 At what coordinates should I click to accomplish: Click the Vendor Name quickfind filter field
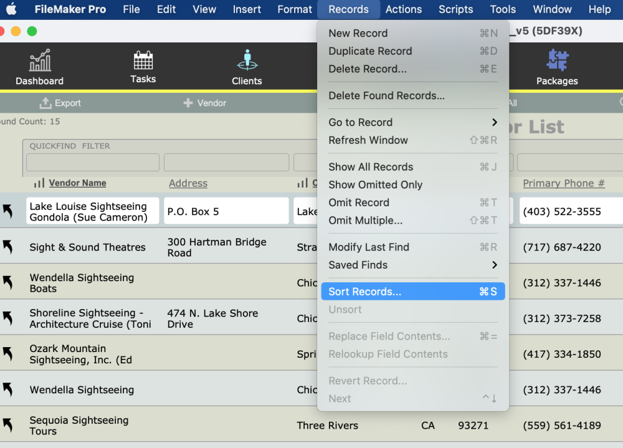(x=93, y=162)
